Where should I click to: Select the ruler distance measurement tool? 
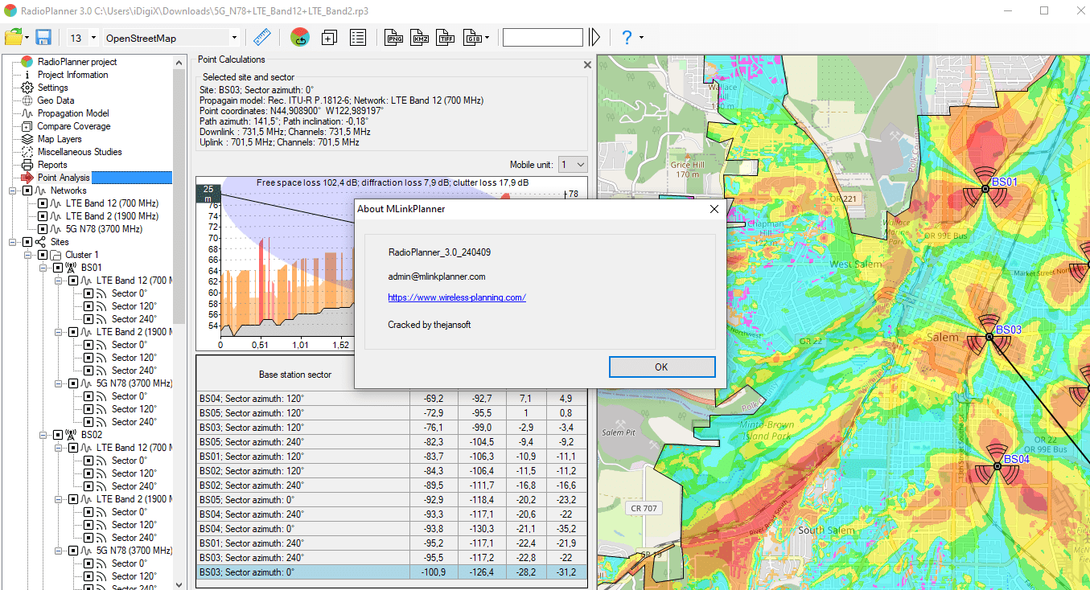pos(261,37)
